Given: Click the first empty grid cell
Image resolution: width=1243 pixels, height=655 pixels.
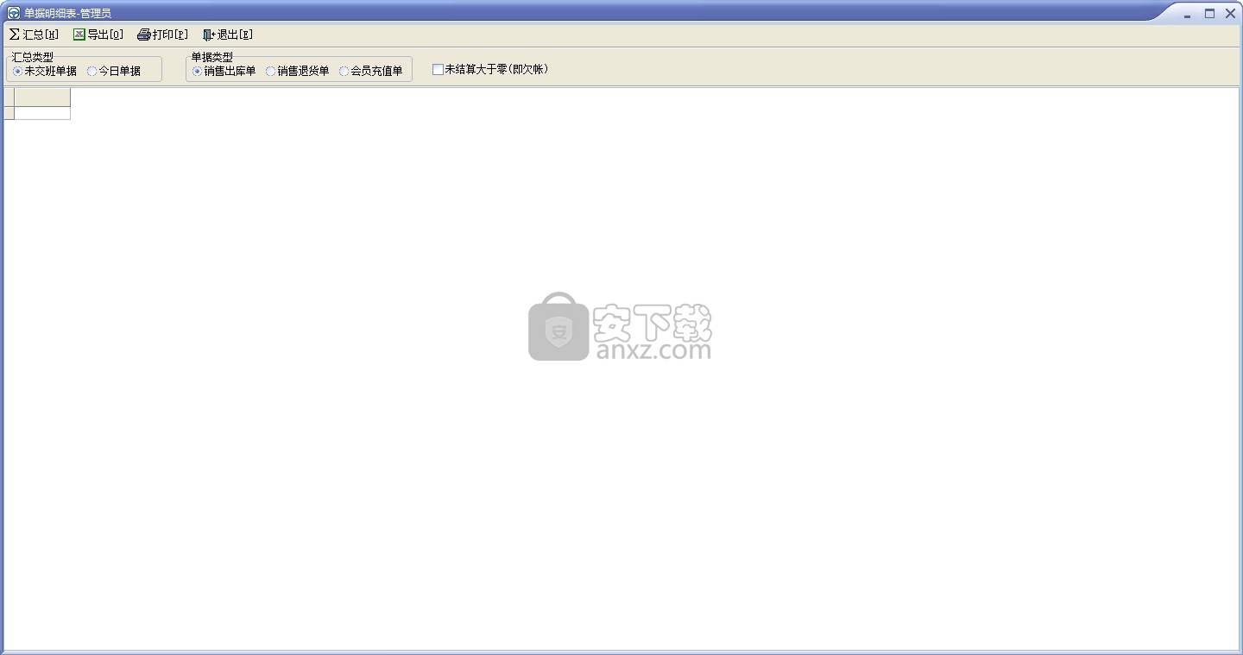Looking at the screenshot, I should click(42, 113).
